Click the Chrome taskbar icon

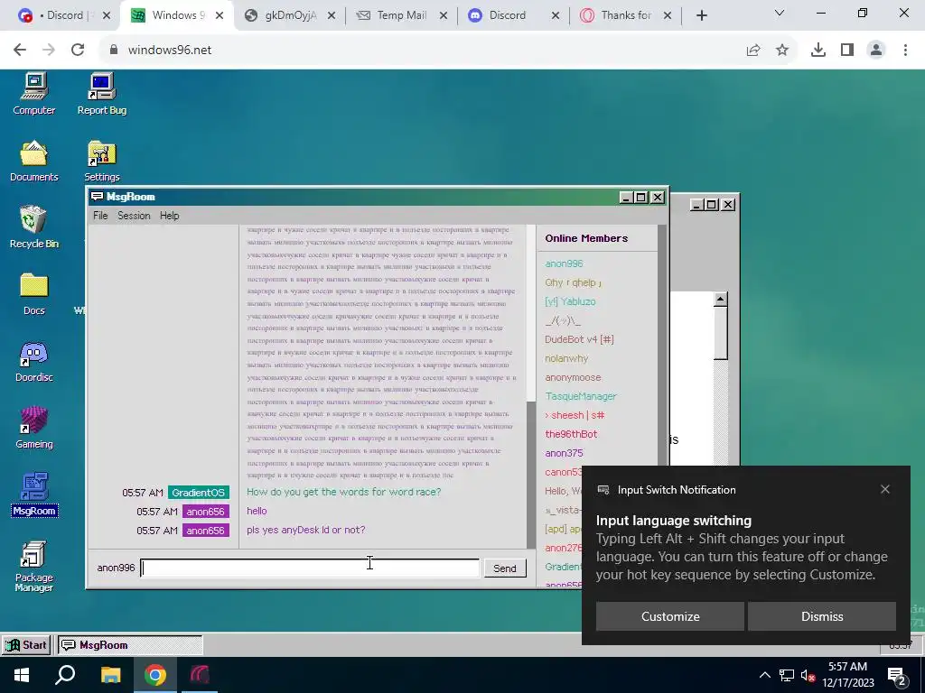(x=155, y=675)
